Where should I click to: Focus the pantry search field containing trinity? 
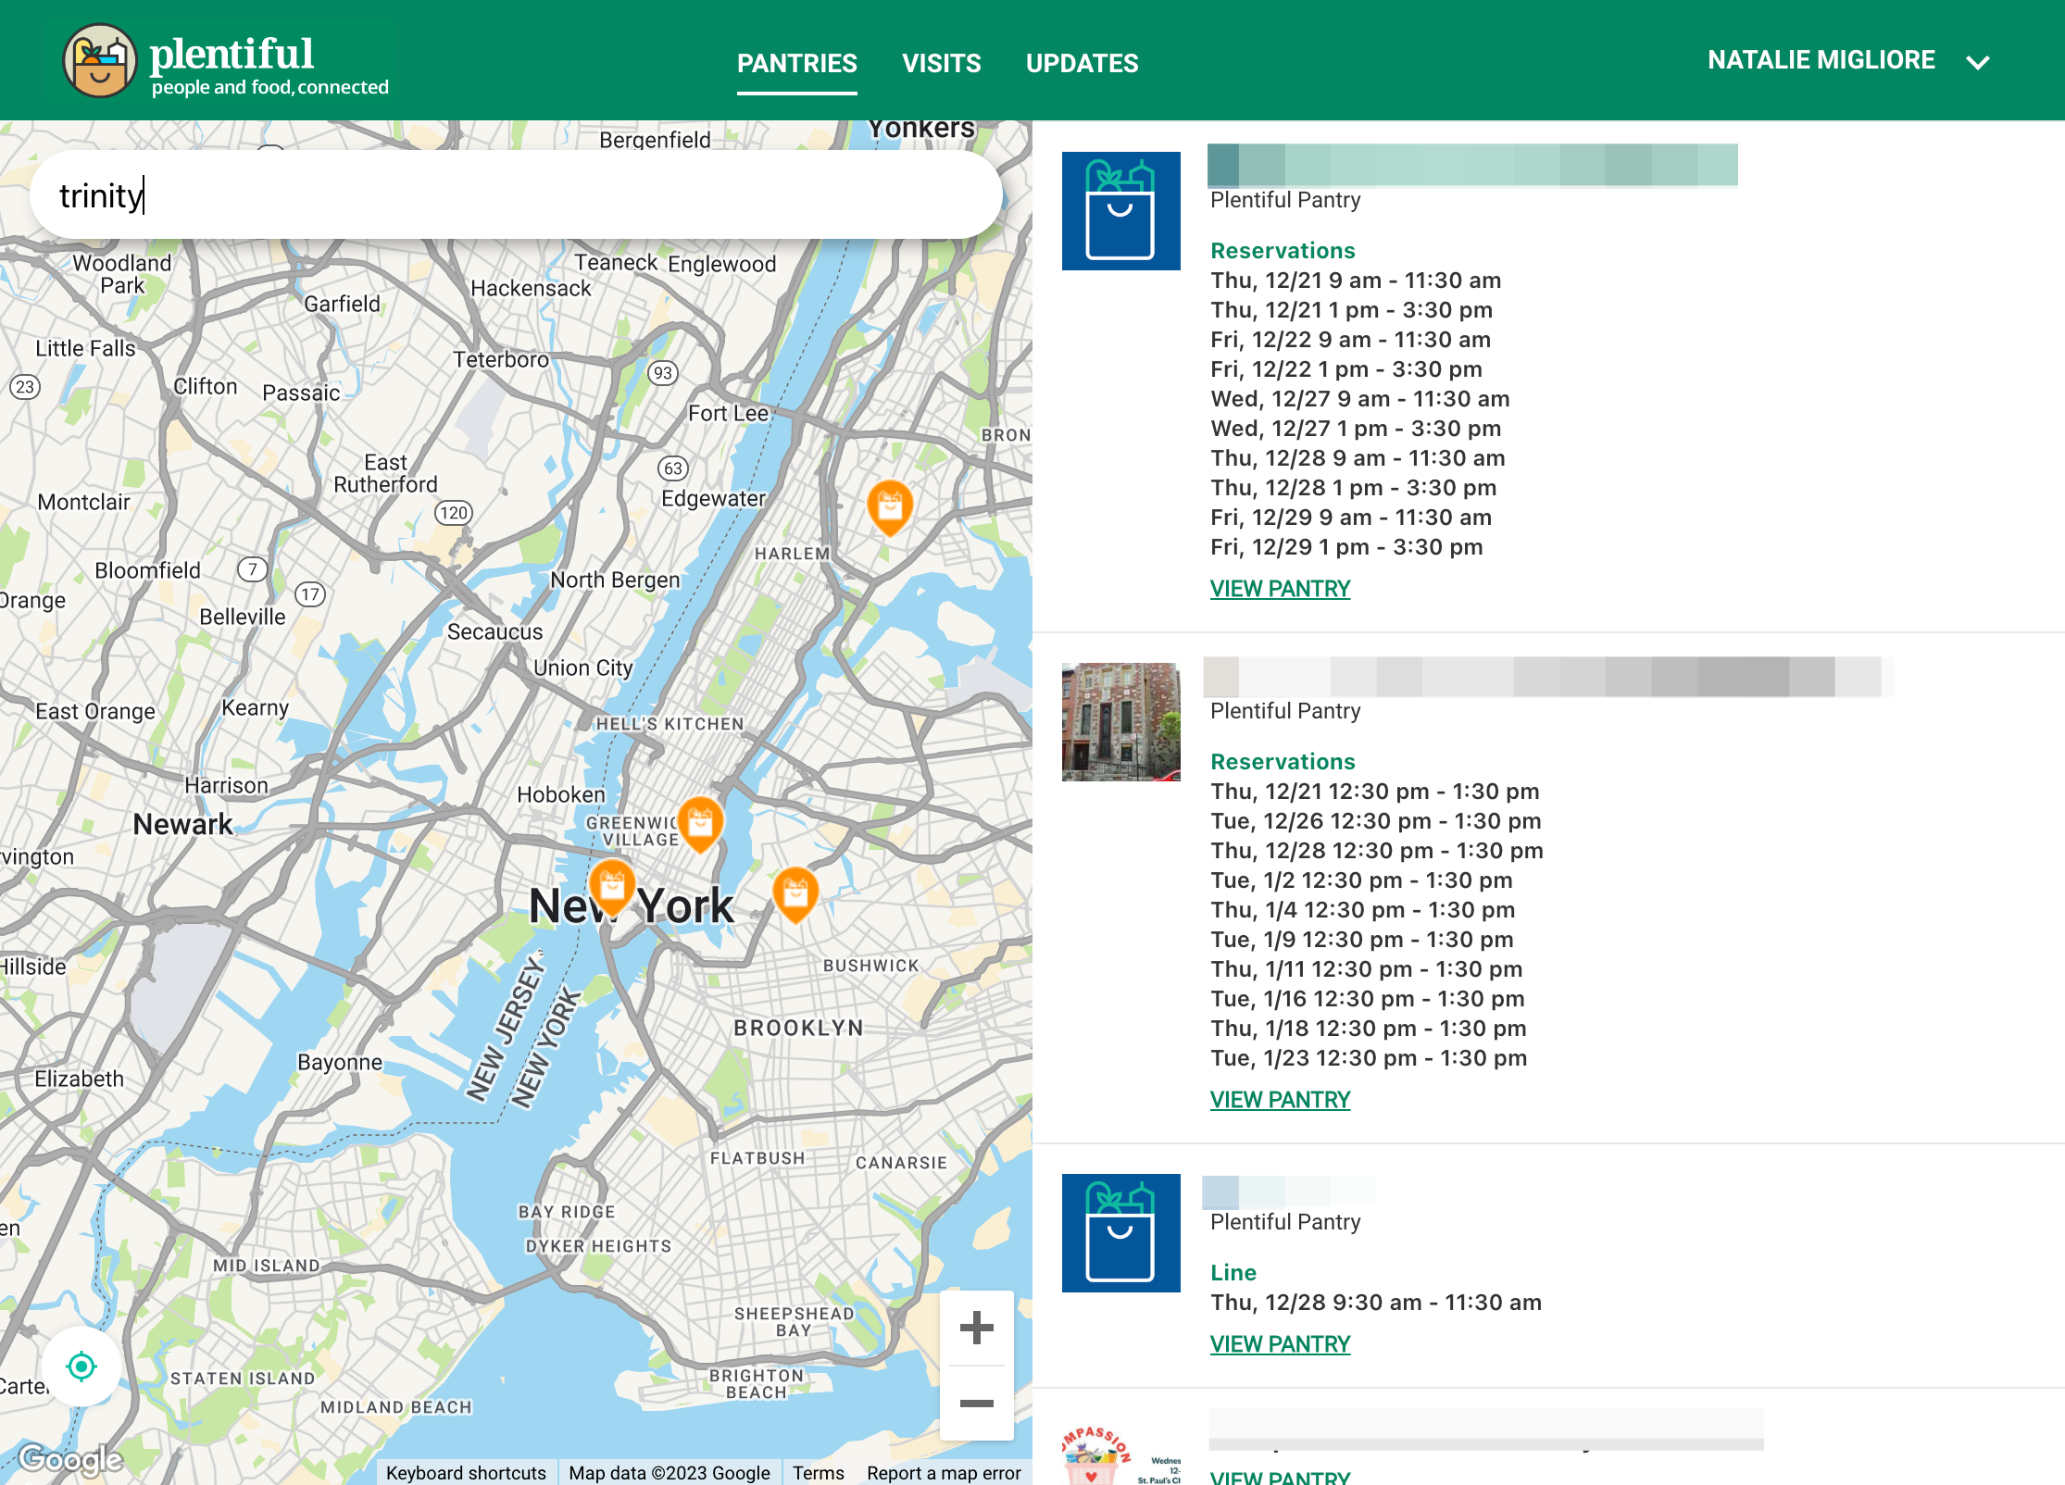click(x=516, y=195)
